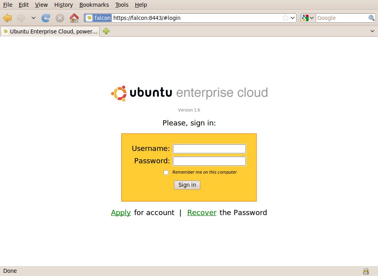Viewport: 378px width, 276px height.
Task: Click the search magnifier icon
Action: point(371,18)
